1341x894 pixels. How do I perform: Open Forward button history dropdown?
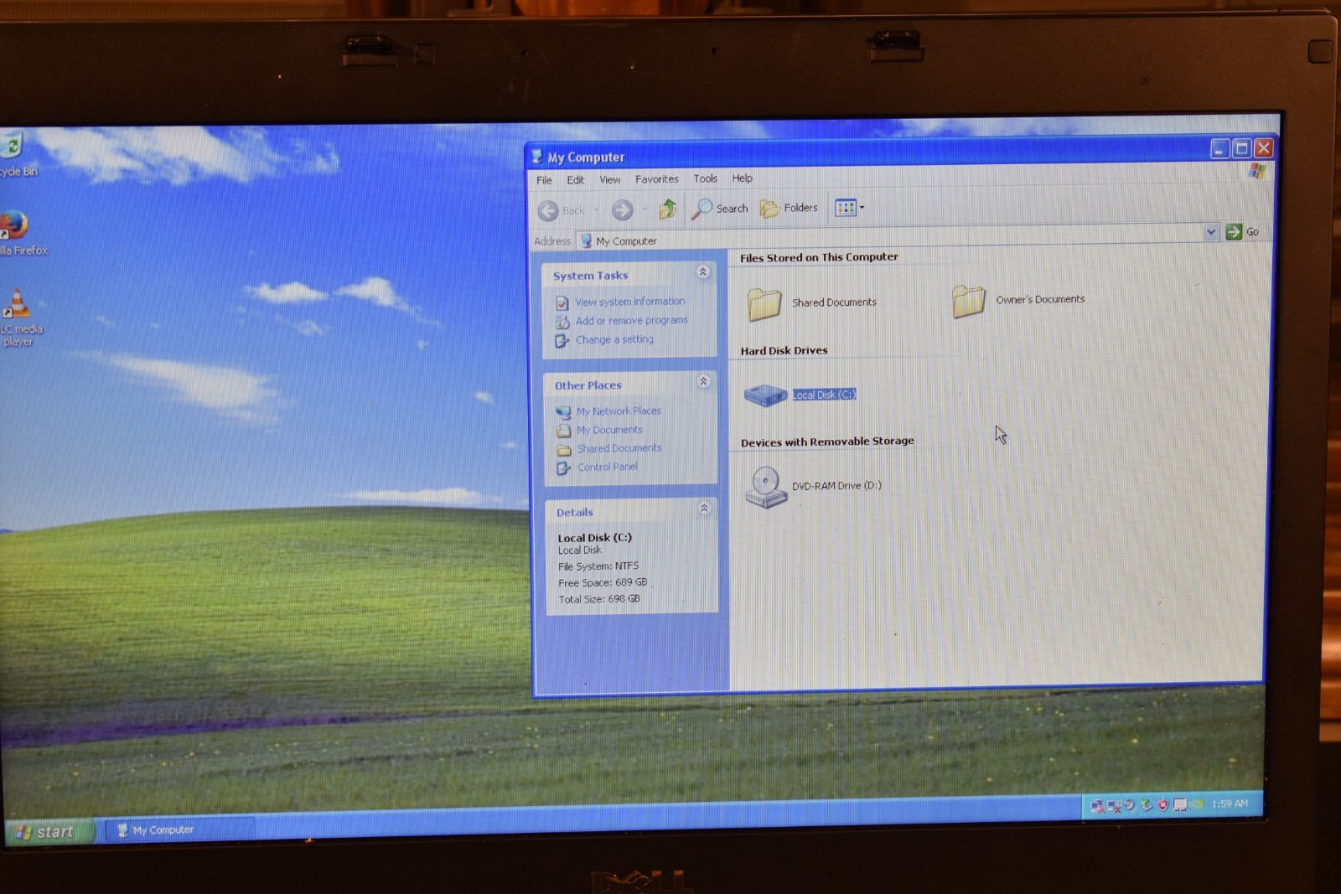click(x=645, y=209)
